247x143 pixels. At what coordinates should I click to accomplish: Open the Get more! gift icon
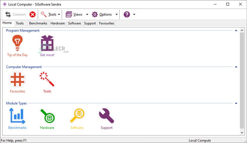(47, 43)
